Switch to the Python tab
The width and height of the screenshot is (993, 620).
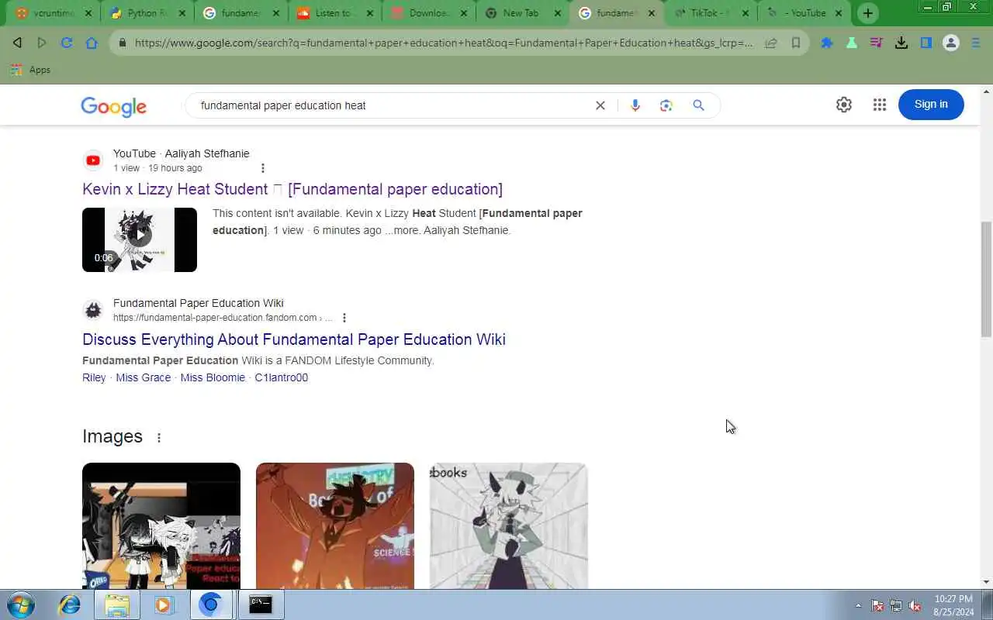point(146,13)
